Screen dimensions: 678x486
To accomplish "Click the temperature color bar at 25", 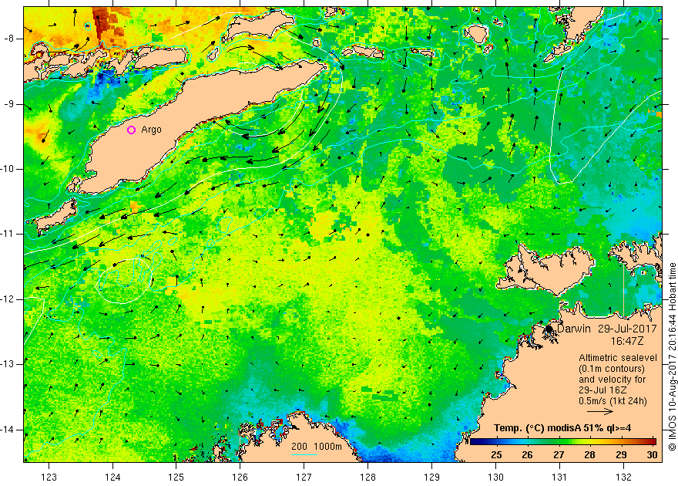I will pos(496,441).
